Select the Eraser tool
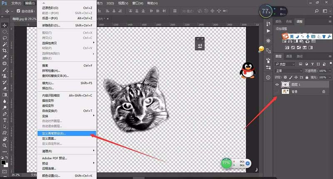333x179 pixels. pyautogui.click(x=5, y=88)
